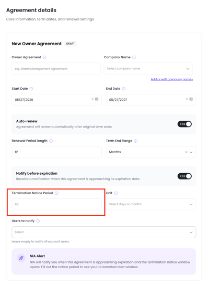Disable the Notify before expiration toggle
Image resolution: width=209 pixels, height=286 pixels.
click(184, 176)
